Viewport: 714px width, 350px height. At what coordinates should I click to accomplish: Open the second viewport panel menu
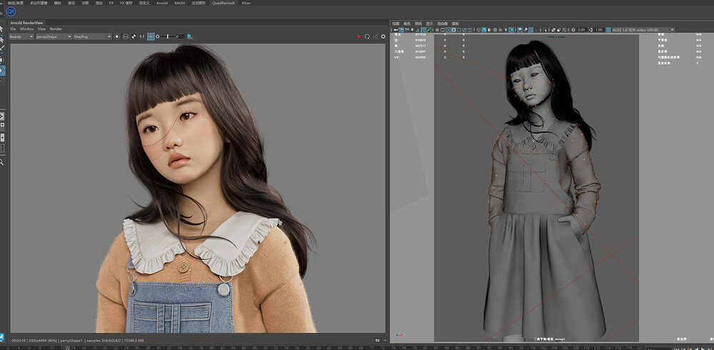point(407,24)
